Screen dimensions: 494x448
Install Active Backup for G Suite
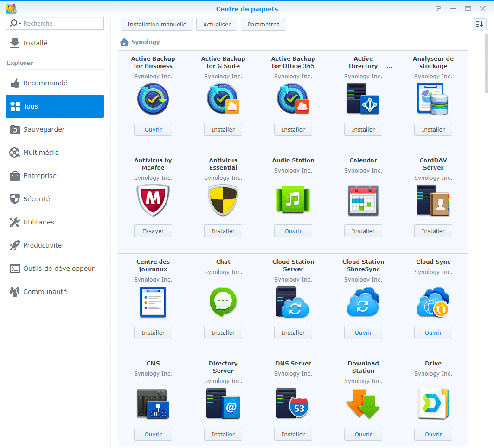(x=223, y=129)
